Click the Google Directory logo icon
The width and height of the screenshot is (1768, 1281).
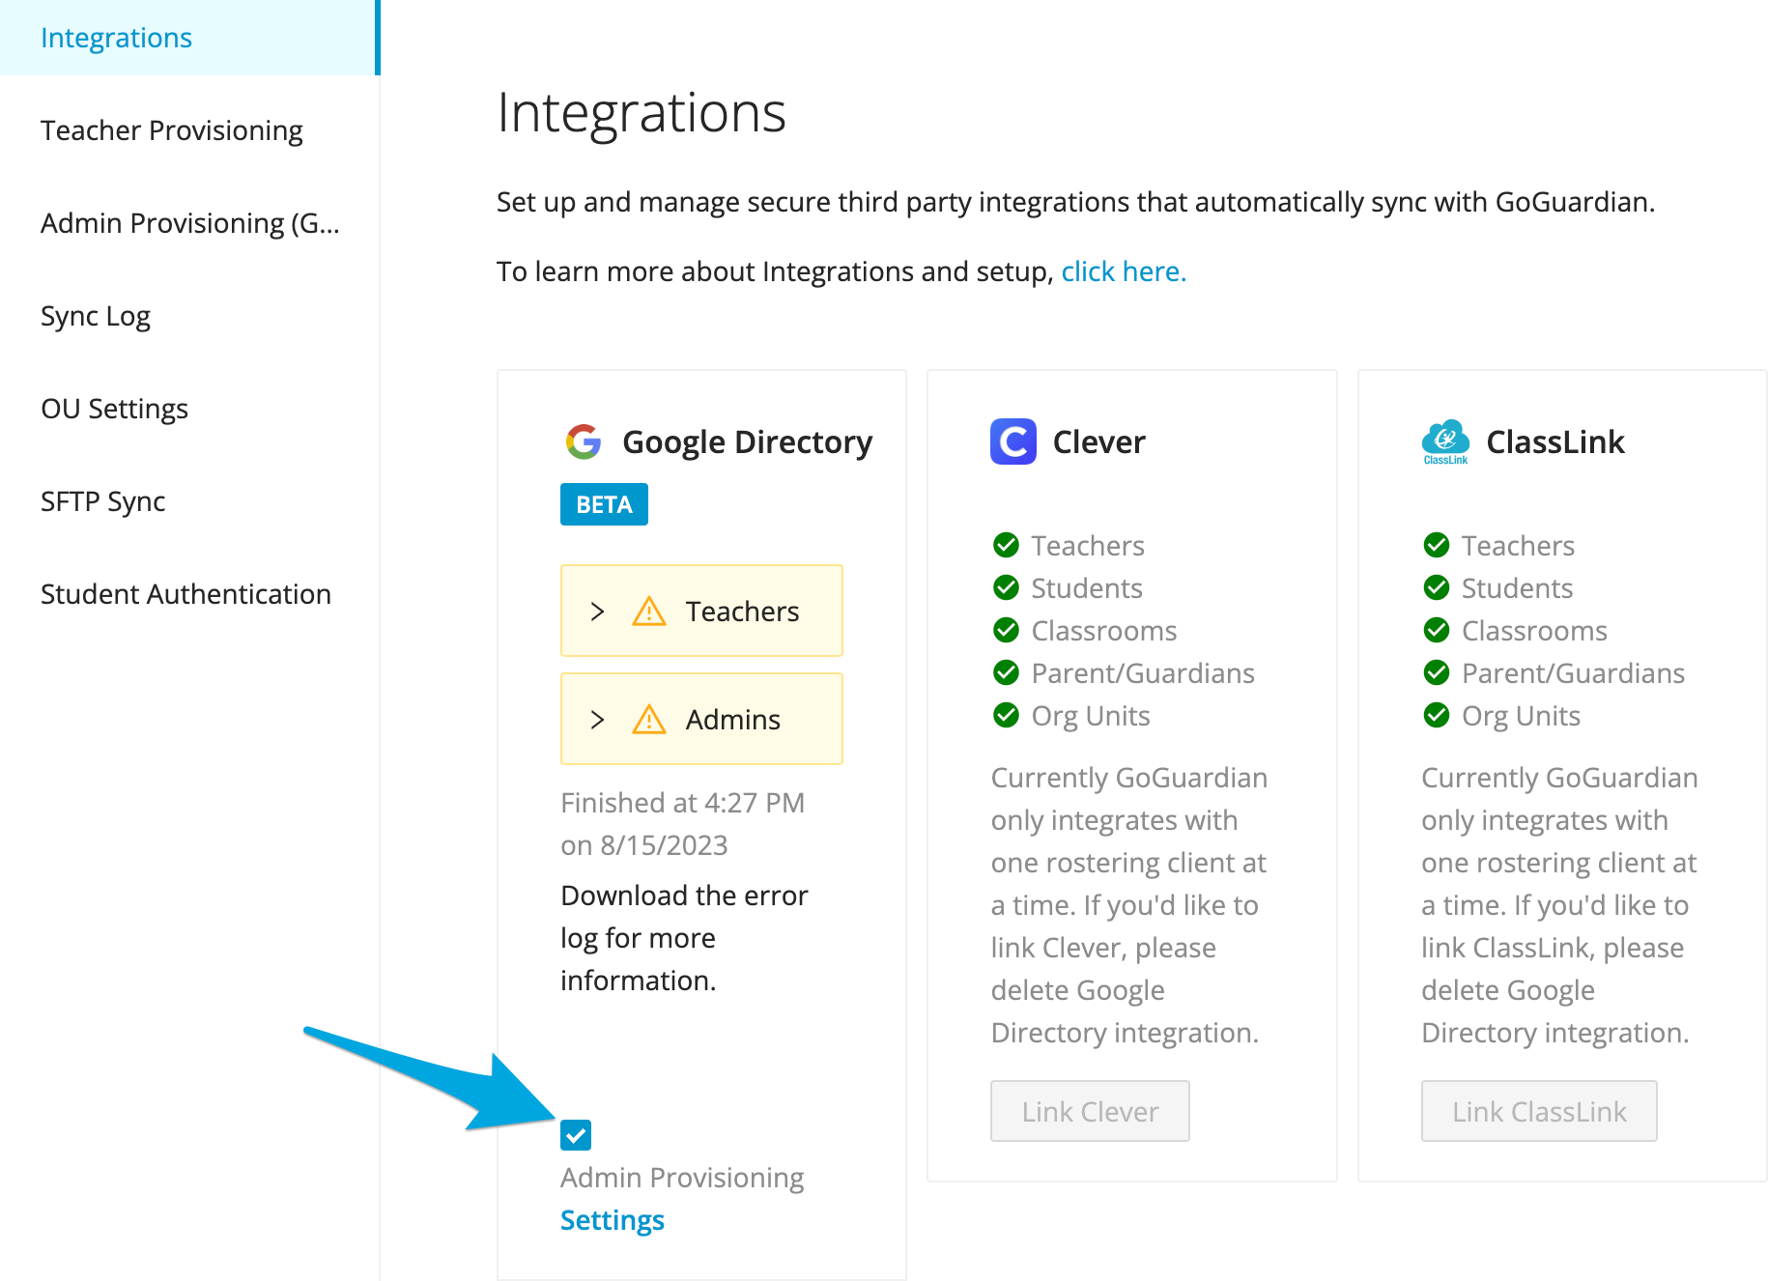[583, 441]
